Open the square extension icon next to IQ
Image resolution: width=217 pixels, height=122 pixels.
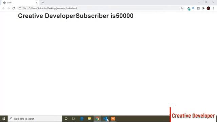[x=198, y=8]
